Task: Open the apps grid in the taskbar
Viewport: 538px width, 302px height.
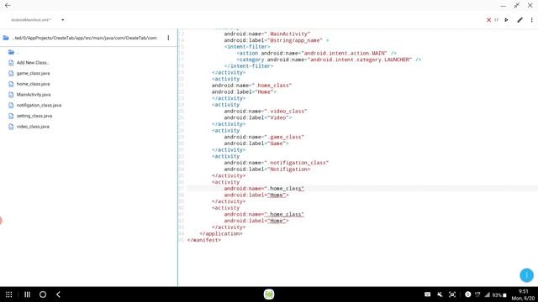Action: [x=9, y=294]
